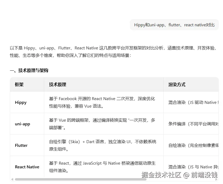223x184 pixels.
Task: Click the '技术原理' column header
Action: (104, 84)
